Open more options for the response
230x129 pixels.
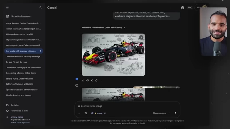pyautogui.click(x=101, y=80)
